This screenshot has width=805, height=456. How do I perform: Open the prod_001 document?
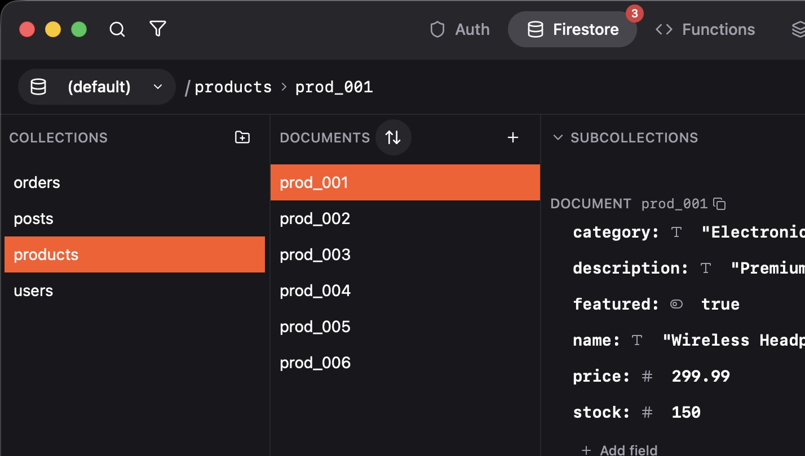(x=405, y=182)
